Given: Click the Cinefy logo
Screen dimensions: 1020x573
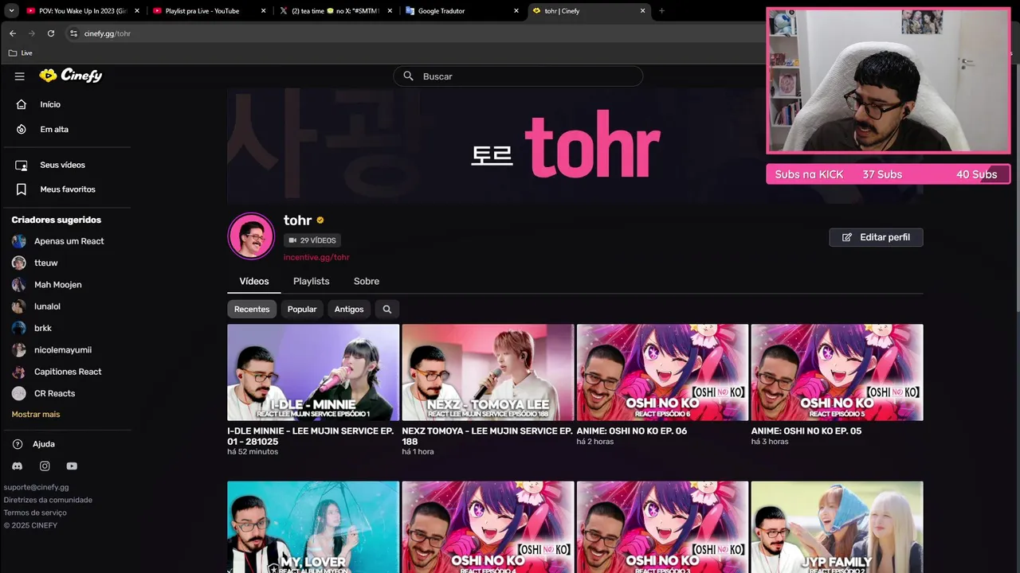Looking at the screenshot, I should 71,76.
